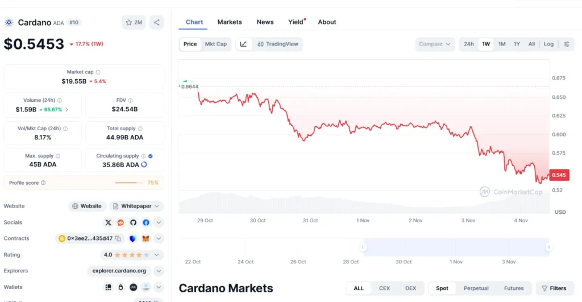Open the GitHub social icon
The image size is (582, 302).
pyautogui.click(x=133, y=222)
